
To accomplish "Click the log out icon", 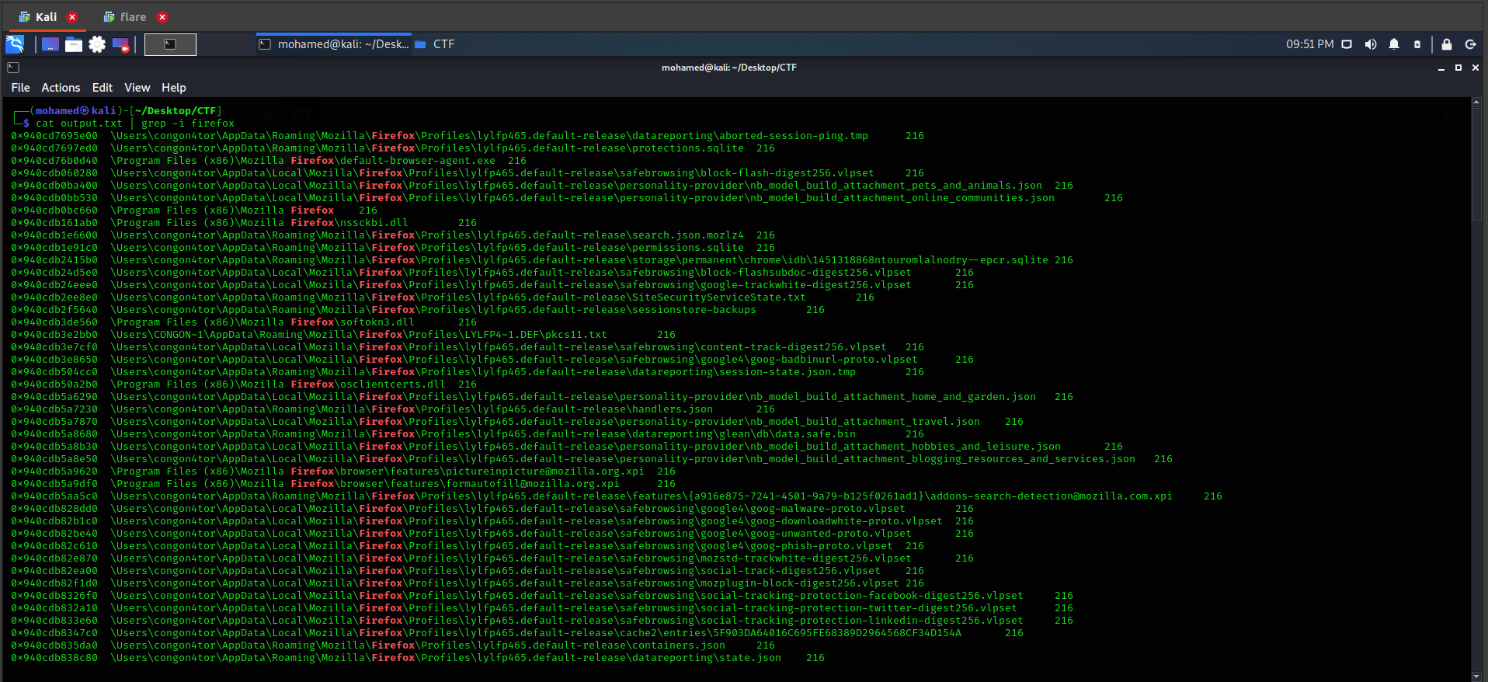I will coord(1470,44).
